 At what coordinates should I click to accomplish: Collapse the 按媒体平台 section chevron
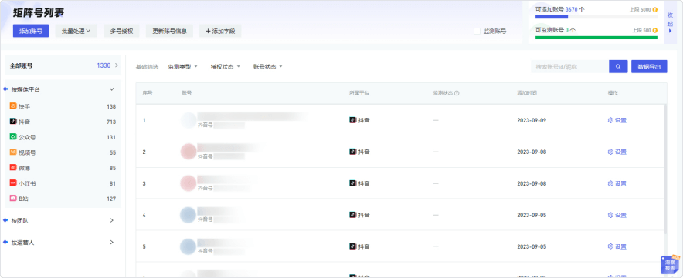pos(111,89)
